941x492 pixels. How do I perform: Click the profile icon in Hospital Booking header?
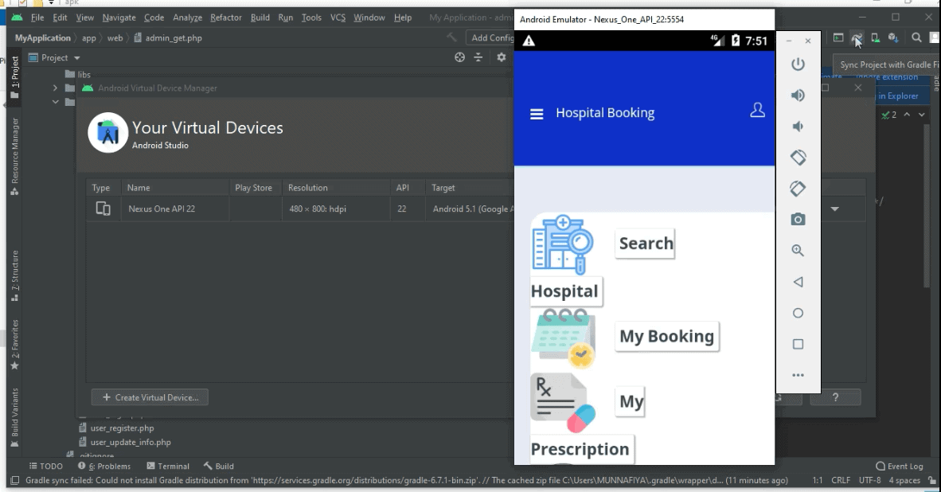(757, 111)
